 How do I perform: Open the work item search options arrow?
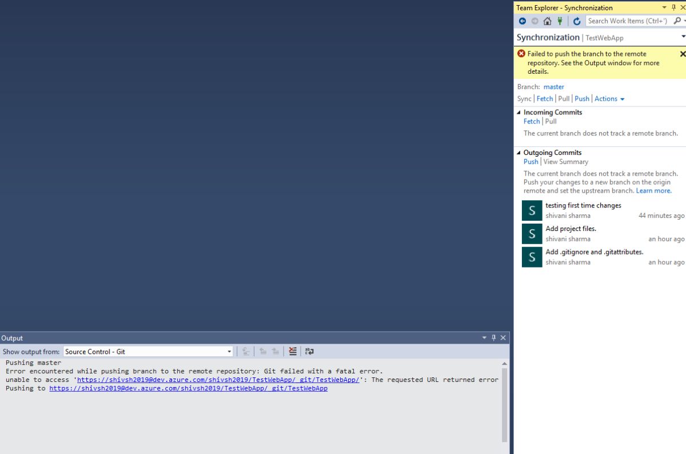click(x=684, y=21)
